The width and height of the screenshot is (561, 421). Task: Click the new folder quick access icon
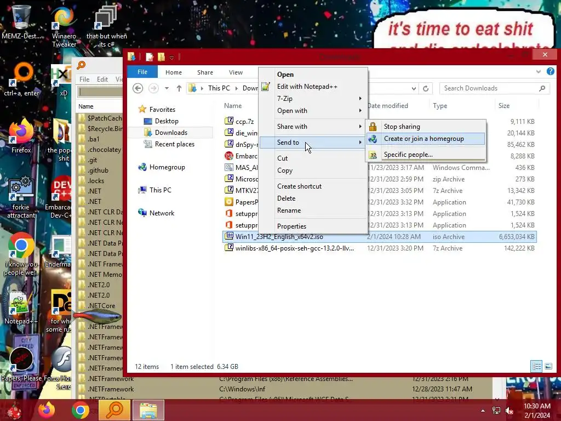coord(162,57)
